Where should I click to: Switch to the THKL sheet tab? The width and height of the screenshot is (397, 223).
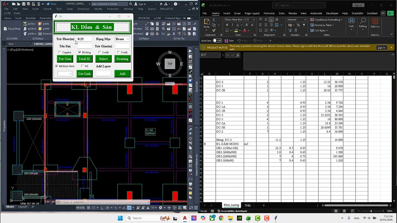tap(248, 205)
